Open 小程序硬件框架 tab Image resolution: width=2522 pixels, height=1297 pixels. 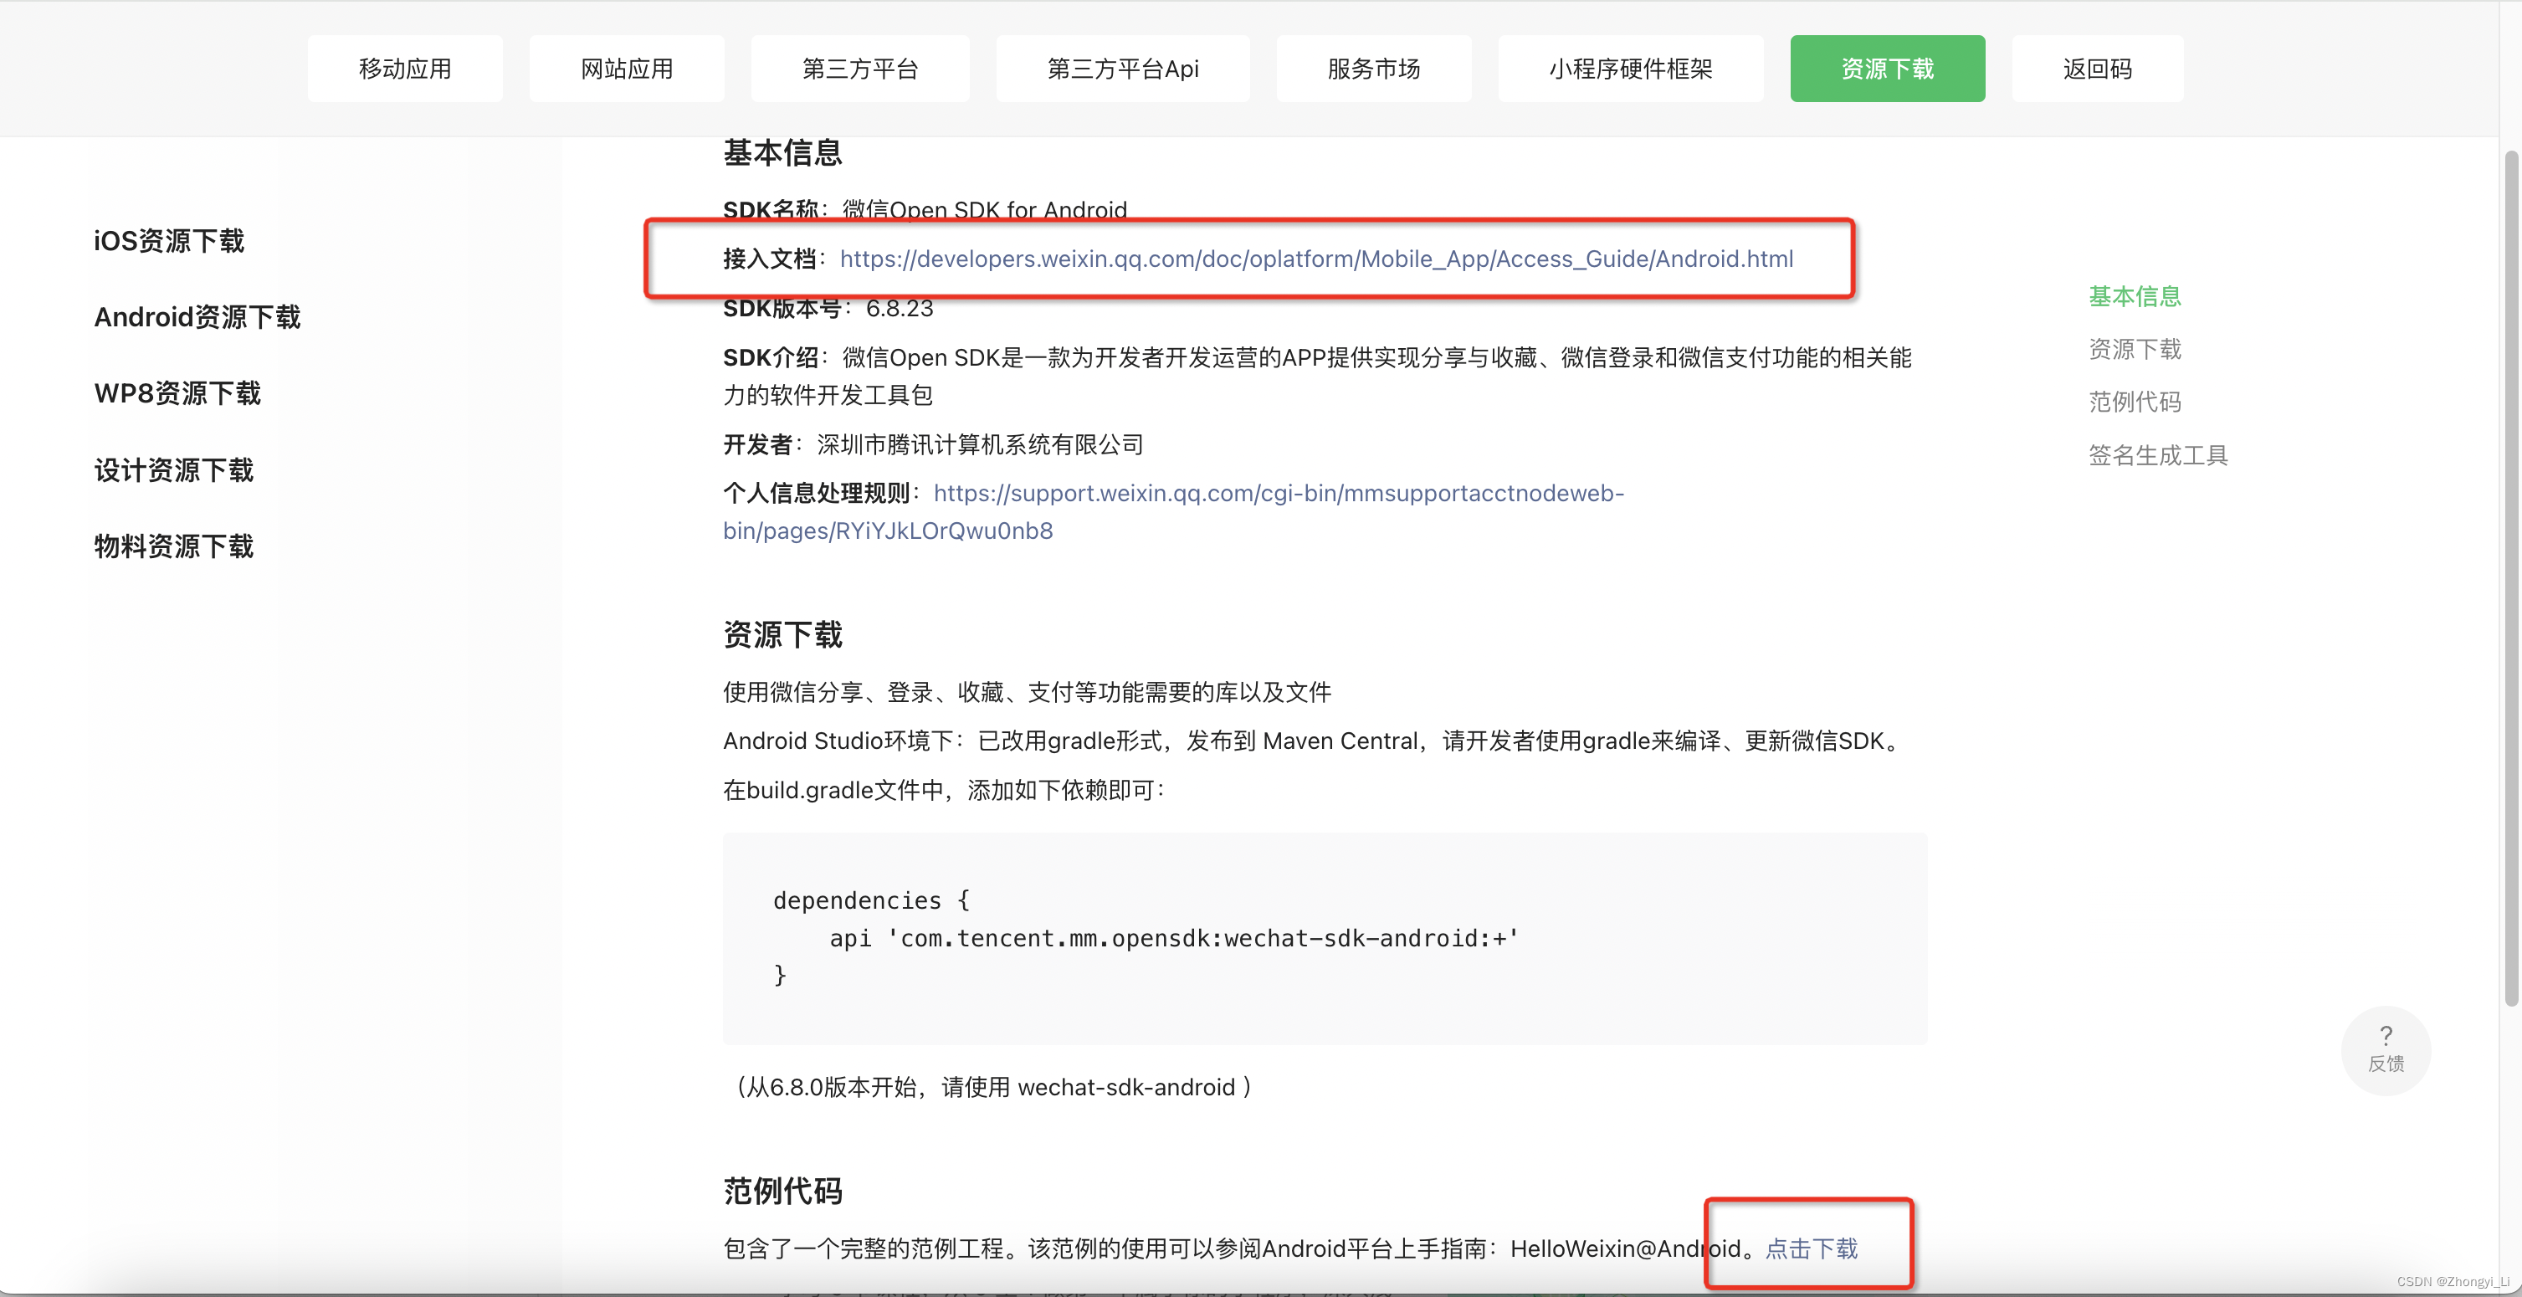(1630, 69)
